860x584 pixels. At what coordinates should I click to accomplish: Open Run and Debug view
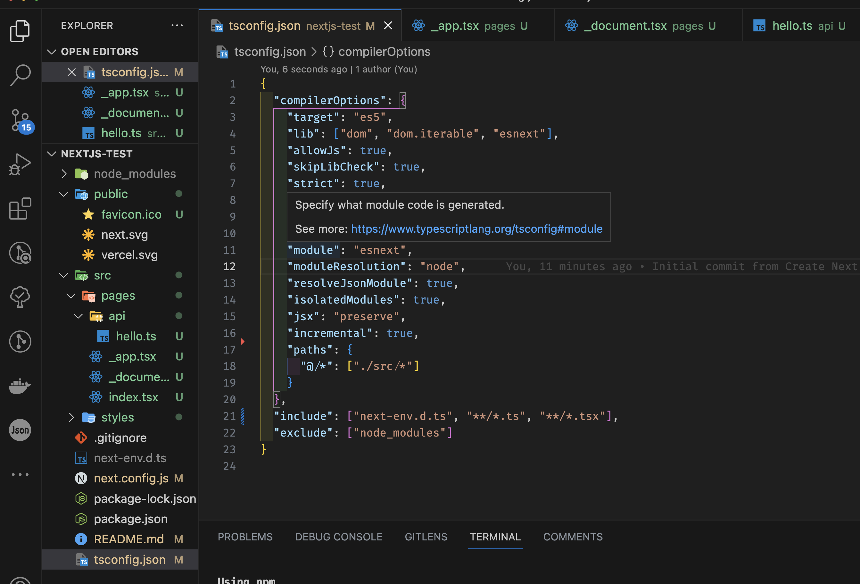[x=21, y=164]
